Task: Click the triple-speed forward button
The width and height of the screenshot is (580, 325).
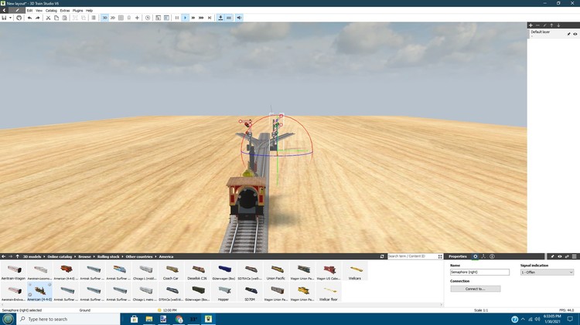Action: pyautogui.click(x=201, y=18)
